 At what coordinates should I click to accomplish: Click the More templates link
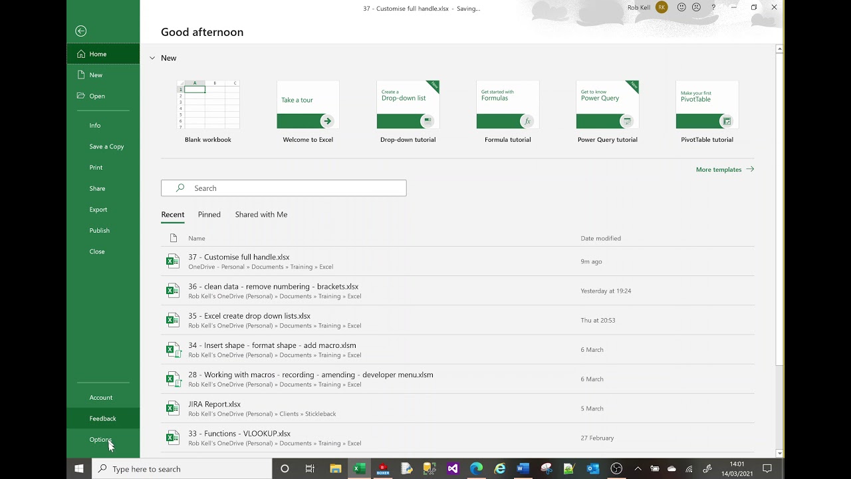click(x=725, y=170)
